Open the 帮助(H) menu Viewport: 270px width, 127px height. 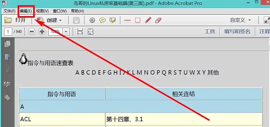pyautogui.click(x=77, y=11)
